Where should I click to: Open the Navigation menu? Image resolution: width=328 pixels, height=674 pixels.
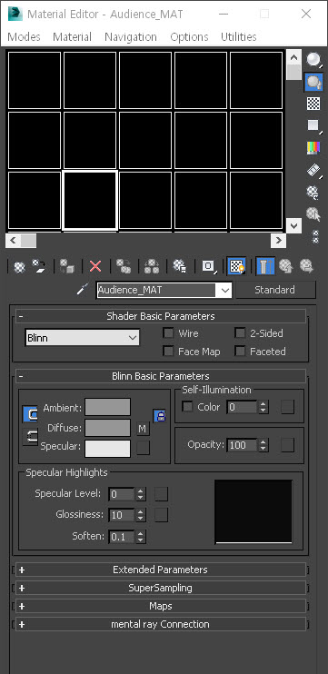click(131, 37)
